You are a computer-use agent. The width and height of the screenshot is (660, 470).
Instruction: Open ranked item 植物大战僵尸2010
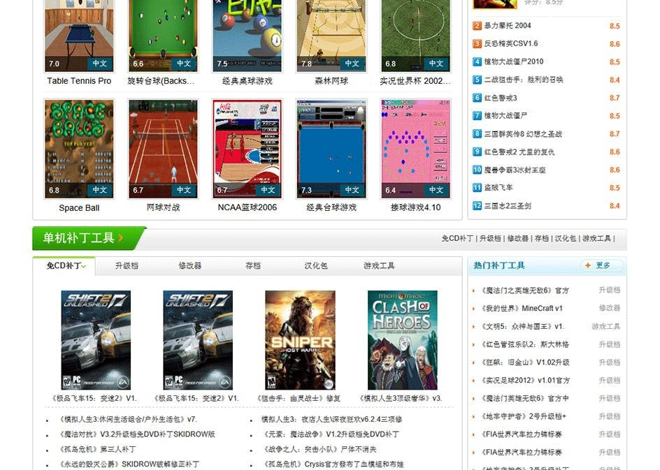(x=513, y=61)
